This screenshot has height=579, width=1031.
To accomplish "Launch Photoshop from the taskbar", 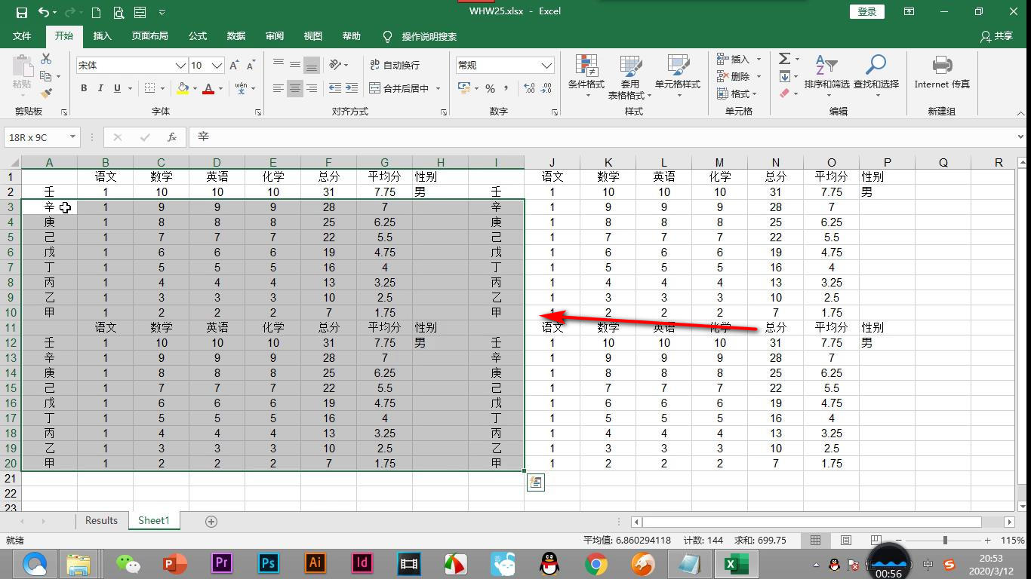I will pyautogui.click(x=268, y=563).
